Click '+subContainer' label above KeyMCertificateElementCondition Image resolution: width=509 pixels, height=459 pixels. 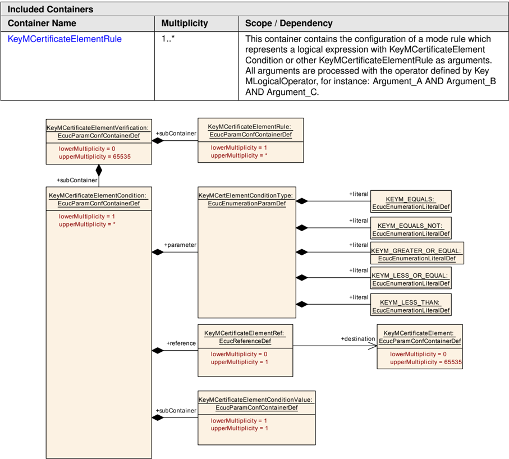[x=77, y=180]
